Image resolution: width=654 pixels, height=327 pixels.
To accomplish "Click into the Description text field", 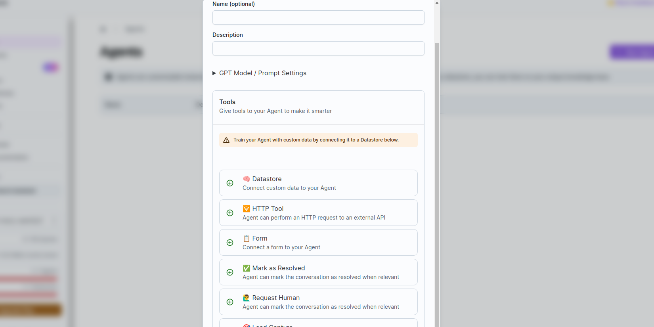I will pyautogui.click(x=318, y=48).
